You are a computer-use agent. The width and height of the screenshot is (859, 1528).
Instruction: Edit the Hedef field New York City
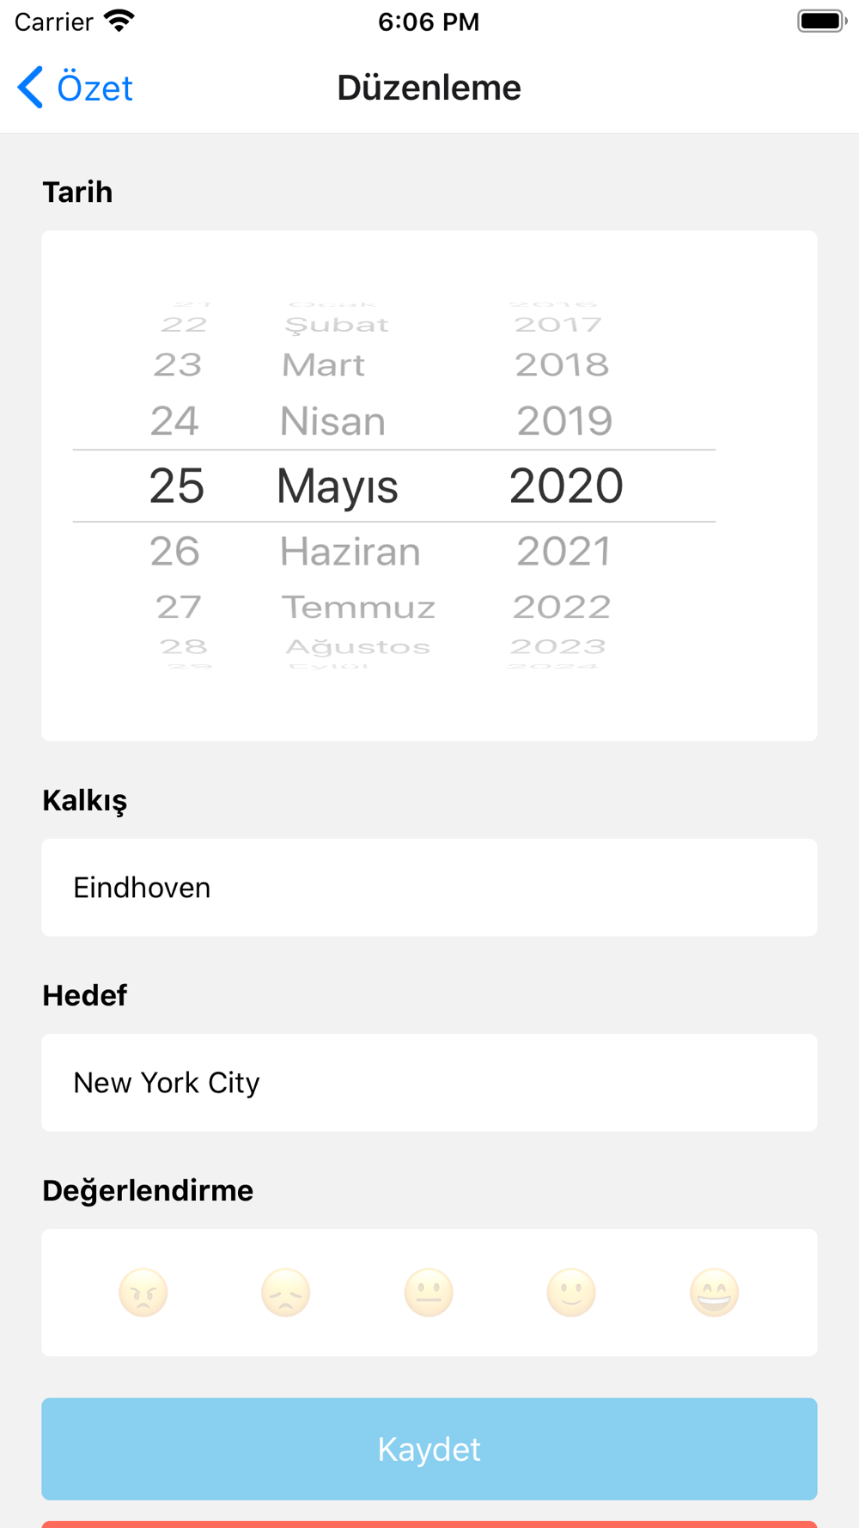[429, 1082]
